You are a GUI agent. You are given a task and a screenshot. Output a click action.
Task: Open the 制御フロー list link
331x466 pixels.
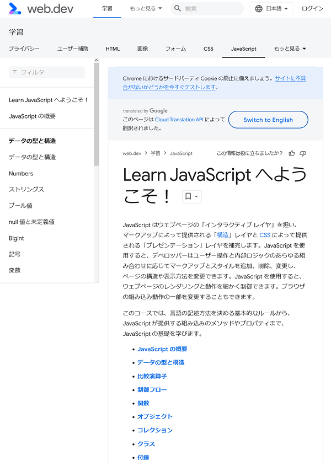click(x=152, y=390)
